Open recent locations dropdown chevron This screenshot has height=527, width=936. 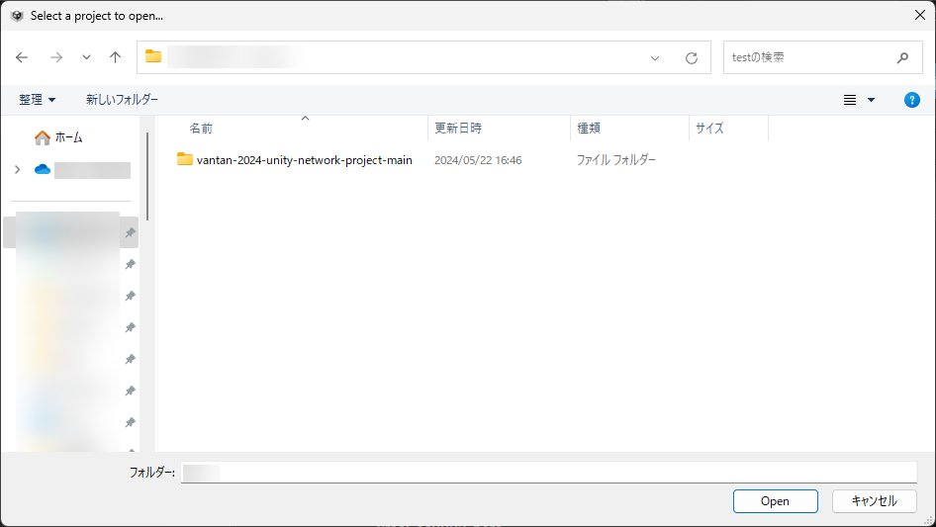coord(86,57)
